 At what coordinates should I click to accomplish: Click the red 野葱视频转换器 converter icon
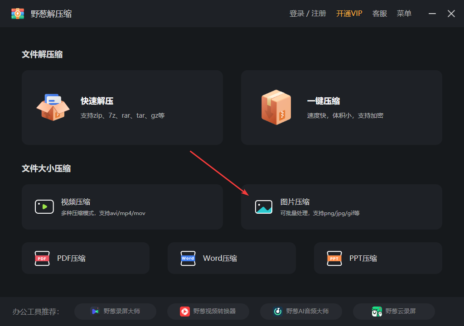(x=185, y=311)
